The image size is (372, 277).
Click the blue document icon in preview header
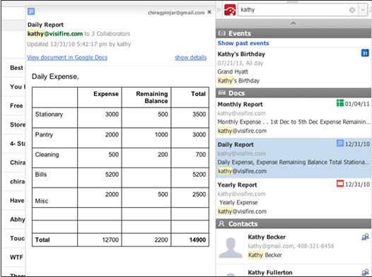(x=31, y=11)
